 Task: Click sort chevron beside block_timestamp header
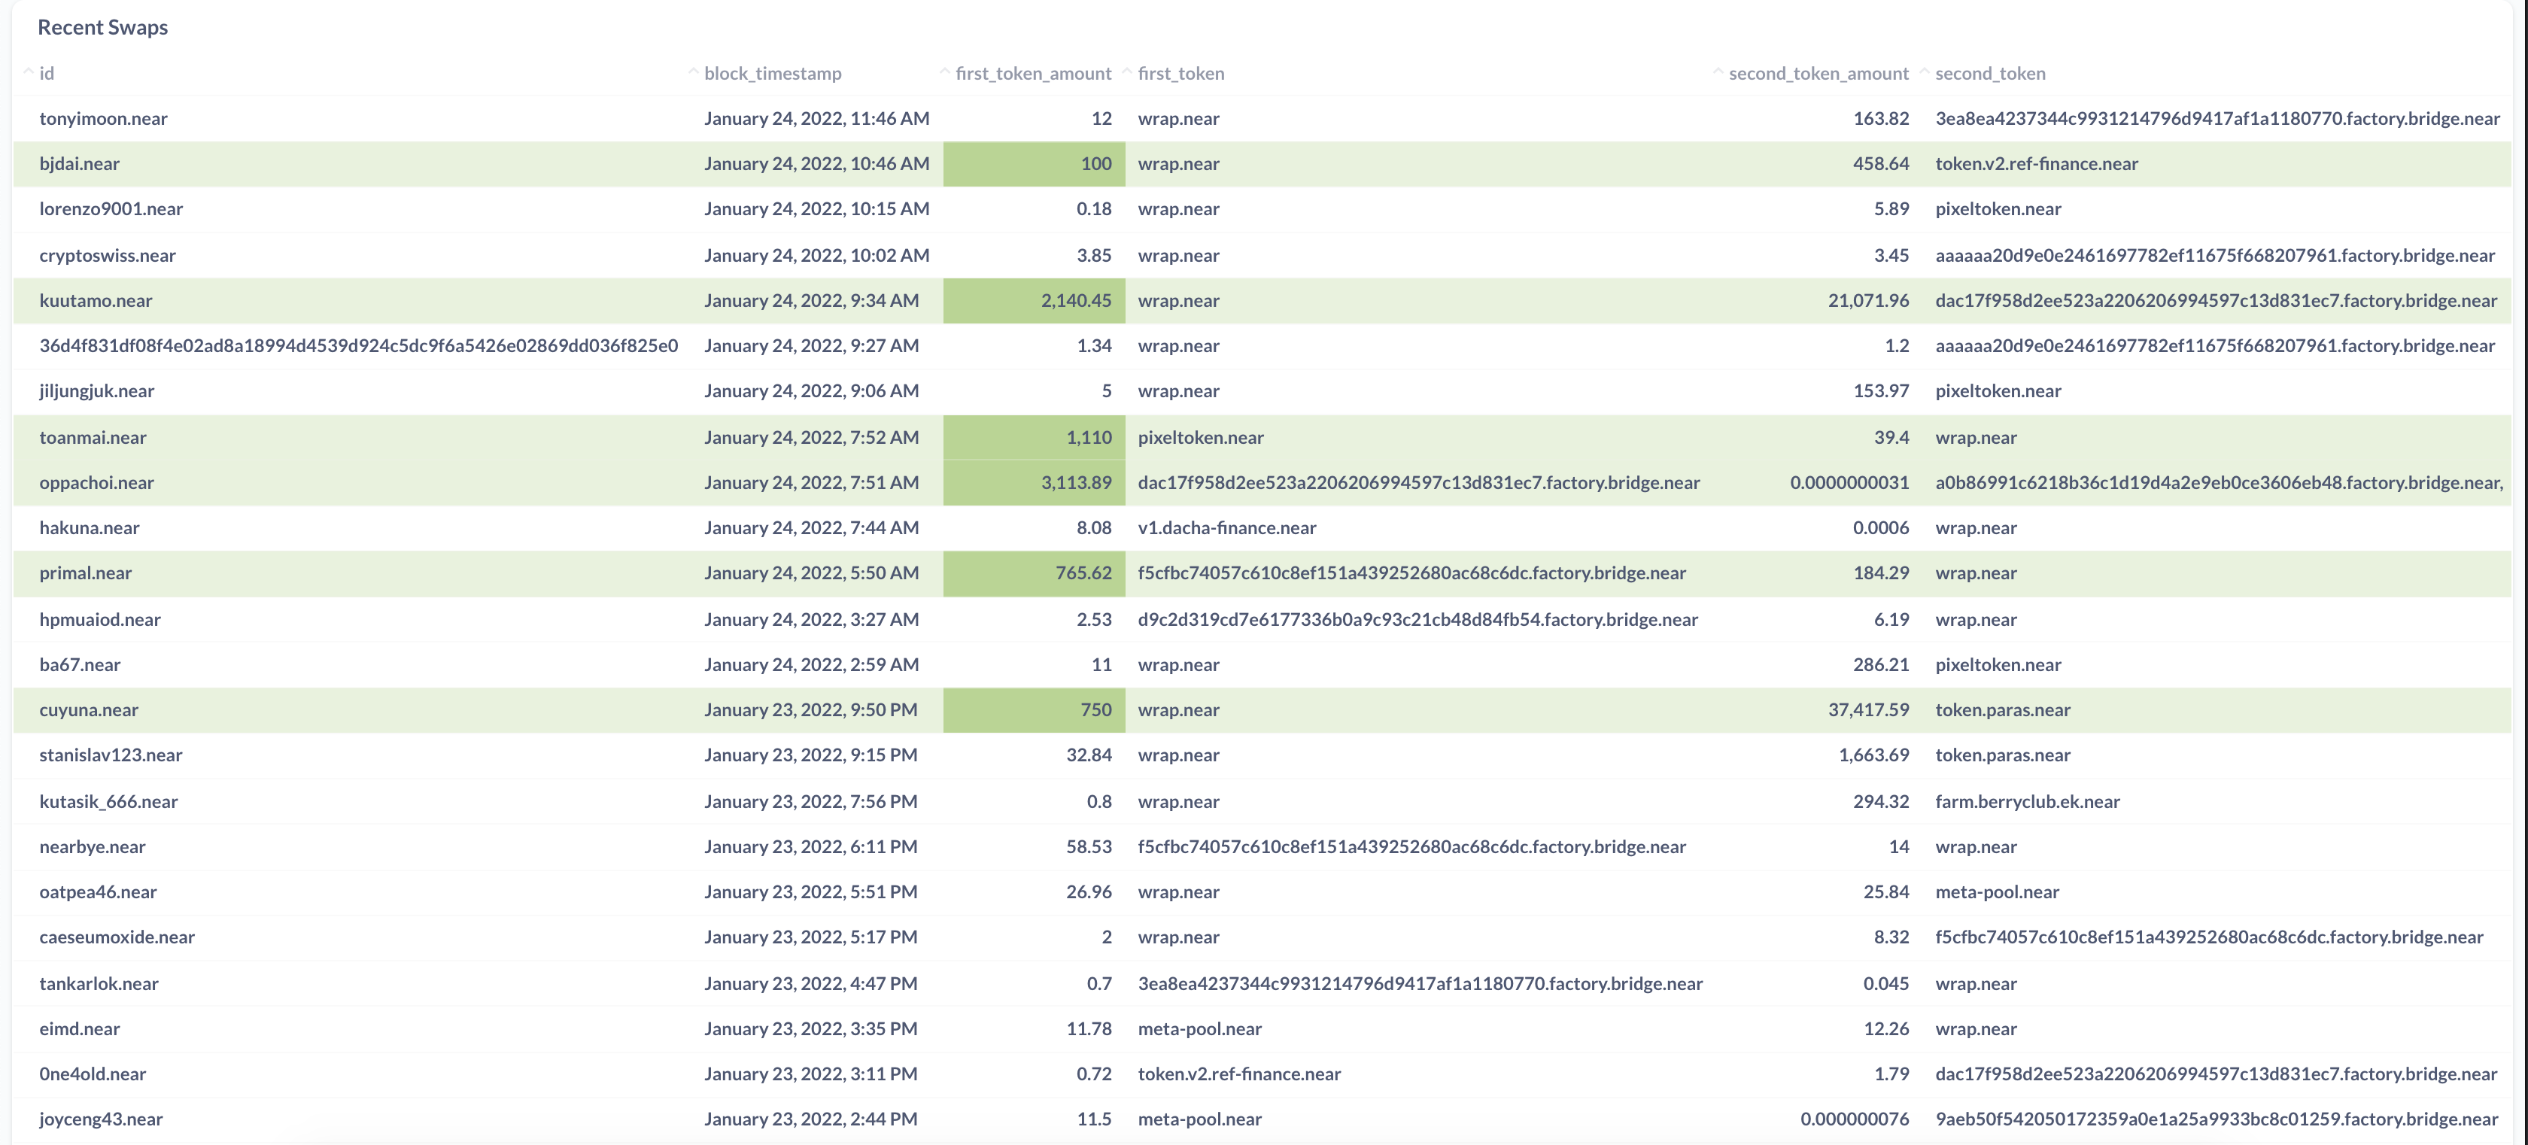click(693, 71)
